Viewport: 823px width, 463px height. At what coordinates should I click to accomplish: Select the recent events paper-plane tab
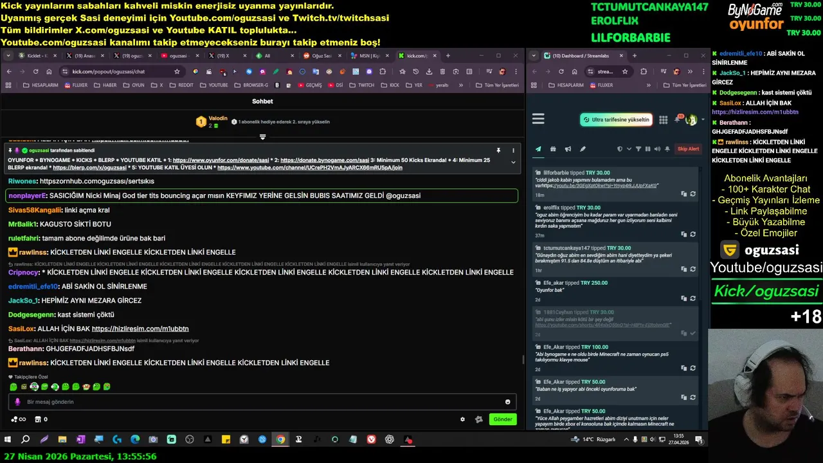538,149
